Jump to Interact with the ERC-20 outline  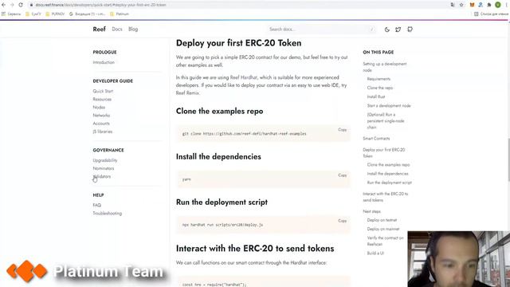pyautogui.click(x=386, y=197)
